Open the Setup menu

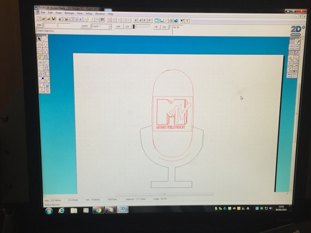89,13
